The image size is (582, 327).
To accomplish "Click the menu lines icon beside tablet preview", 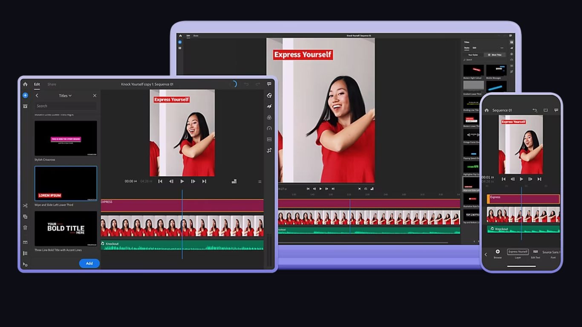I will (x=260, y=182).
